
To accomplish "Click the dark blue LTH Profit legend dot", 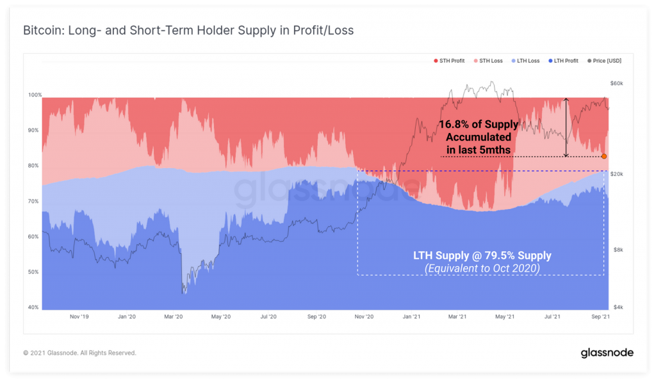I will (550, 61).
